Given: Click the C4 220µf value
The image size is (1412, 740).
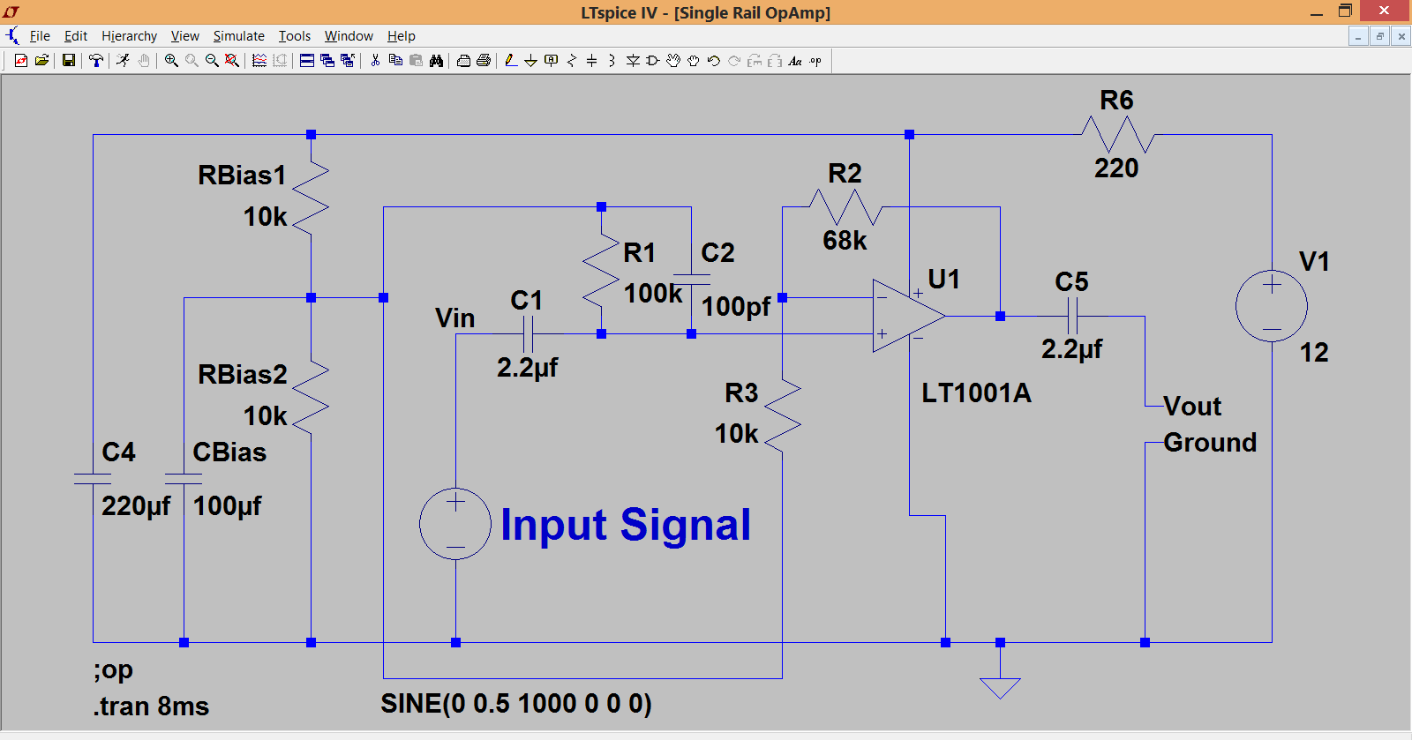Looking at the screenshot, I should click(x=136, y=506).
